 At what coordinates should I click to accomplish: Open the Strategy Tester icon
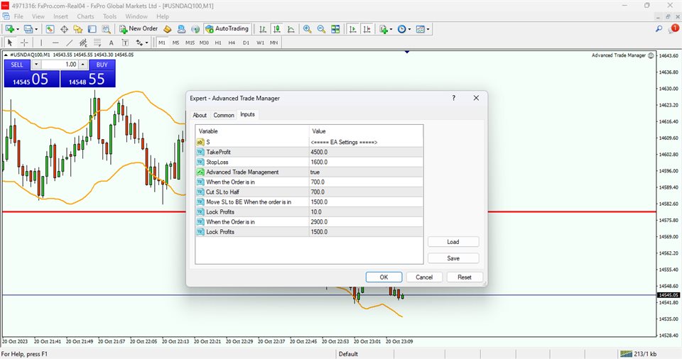[x=106, y=29]
